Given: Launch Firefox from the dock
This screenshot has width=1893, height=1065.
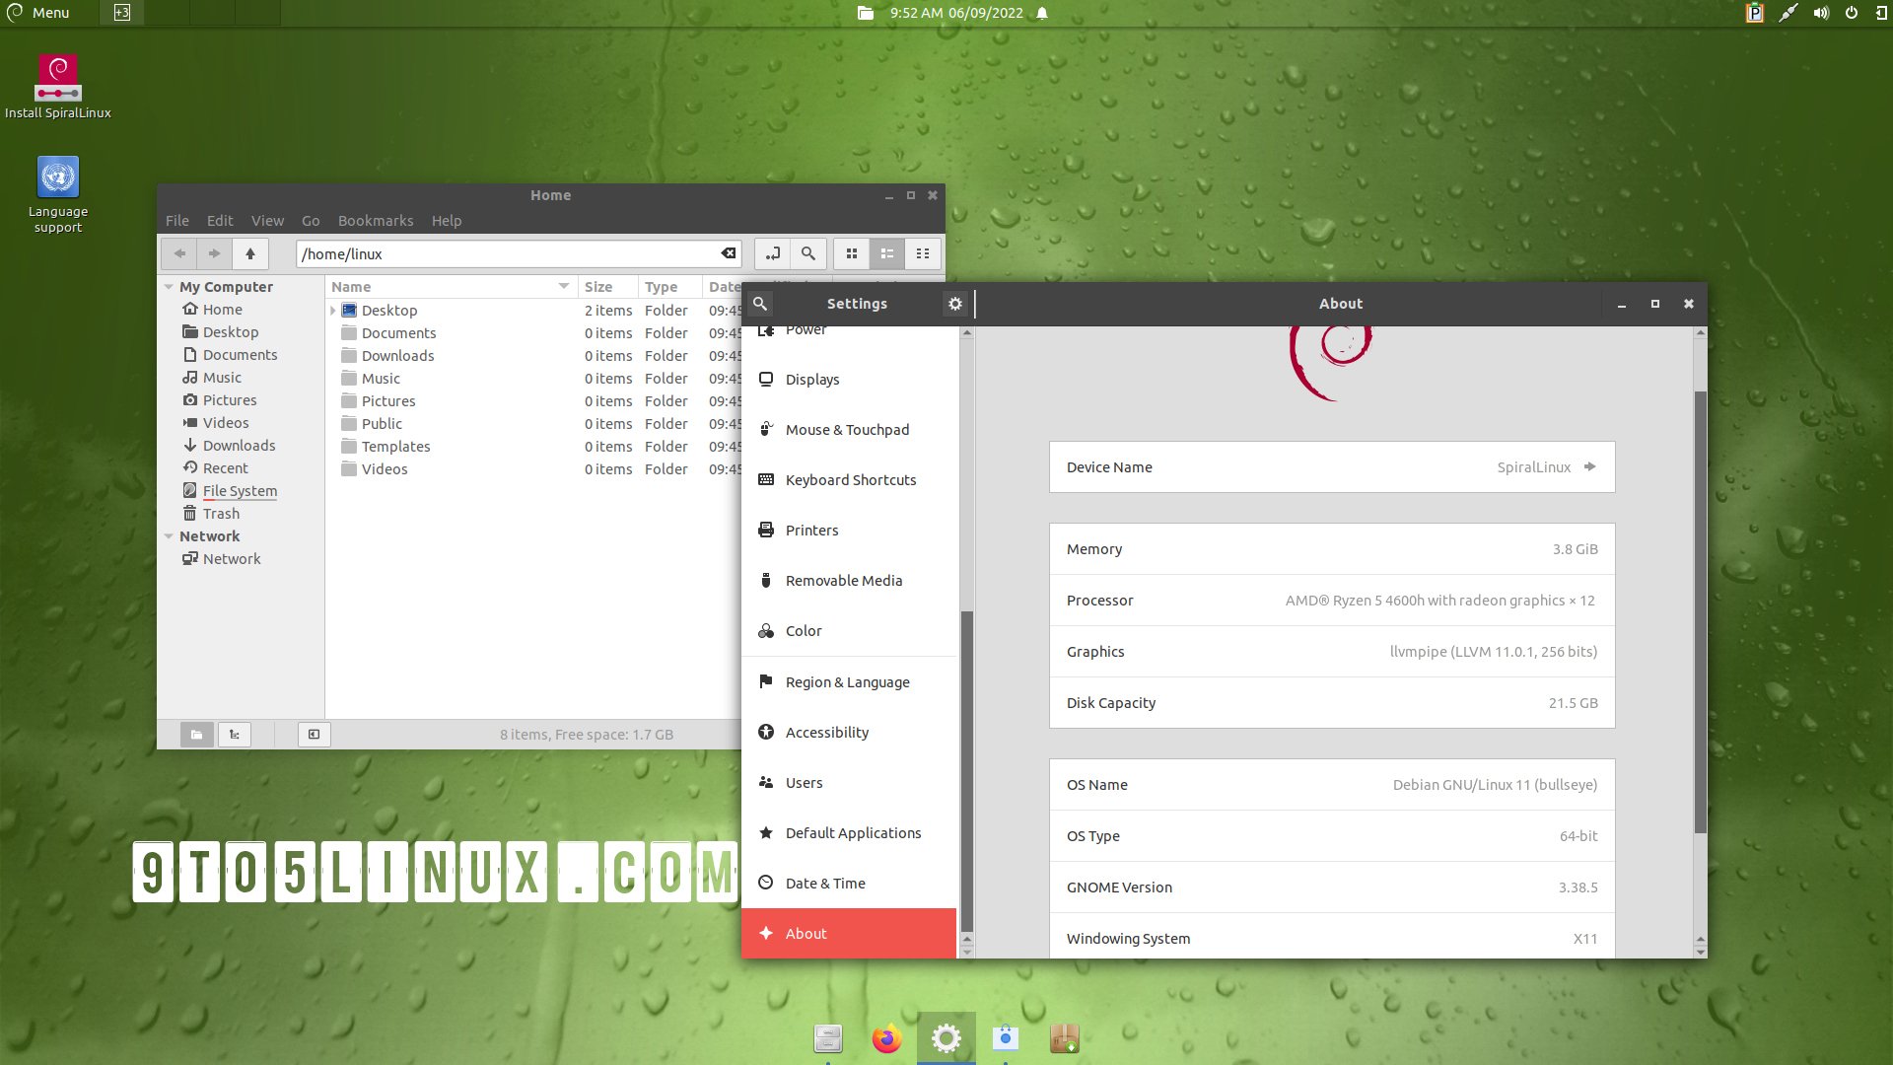Looking at the screenshot, I should pos(887,1038).
